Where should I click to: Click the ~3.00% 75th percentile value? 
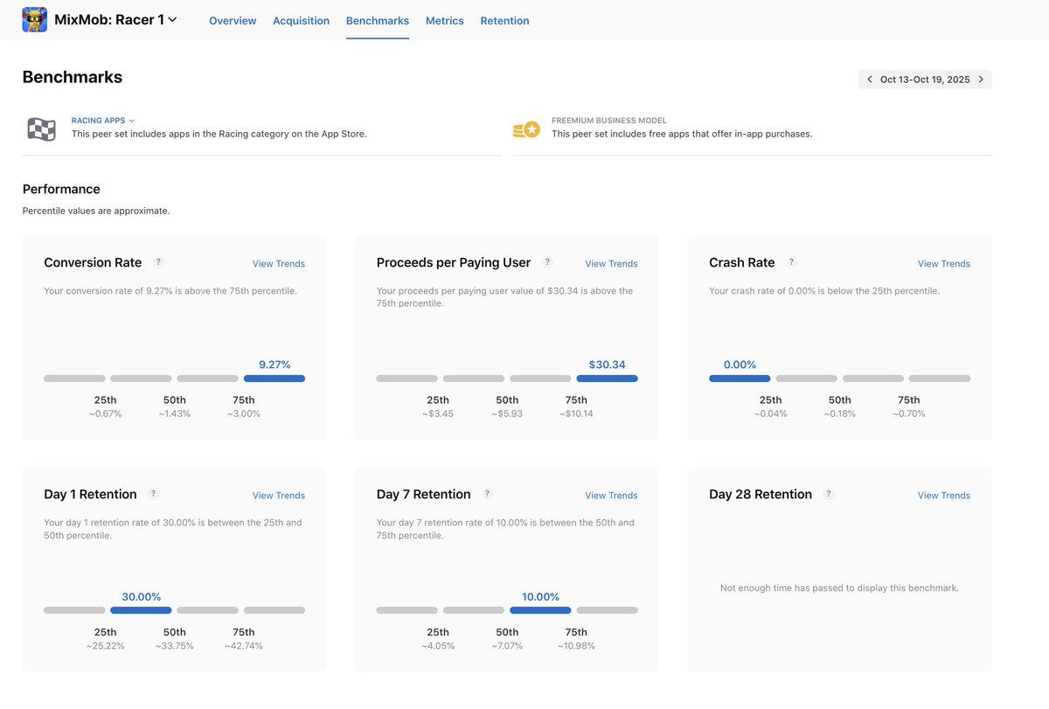coord(244,414)
